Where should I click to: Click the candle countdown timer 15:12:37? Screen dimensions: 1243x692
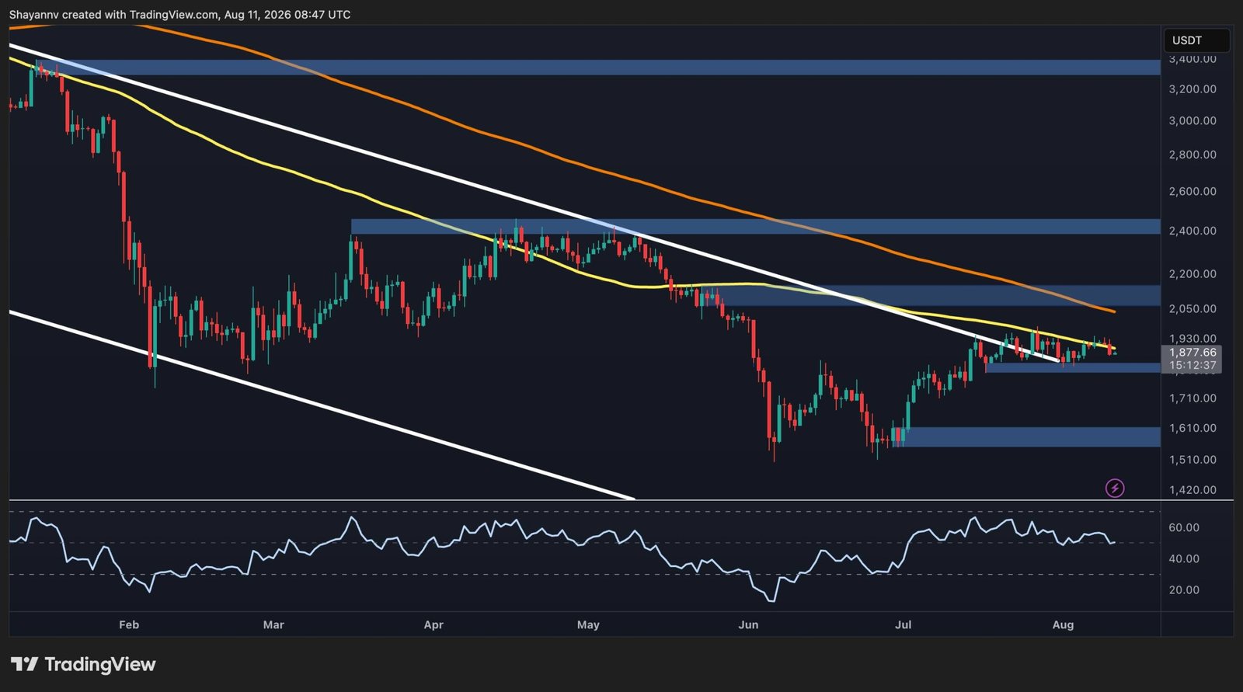(1193, 365)
